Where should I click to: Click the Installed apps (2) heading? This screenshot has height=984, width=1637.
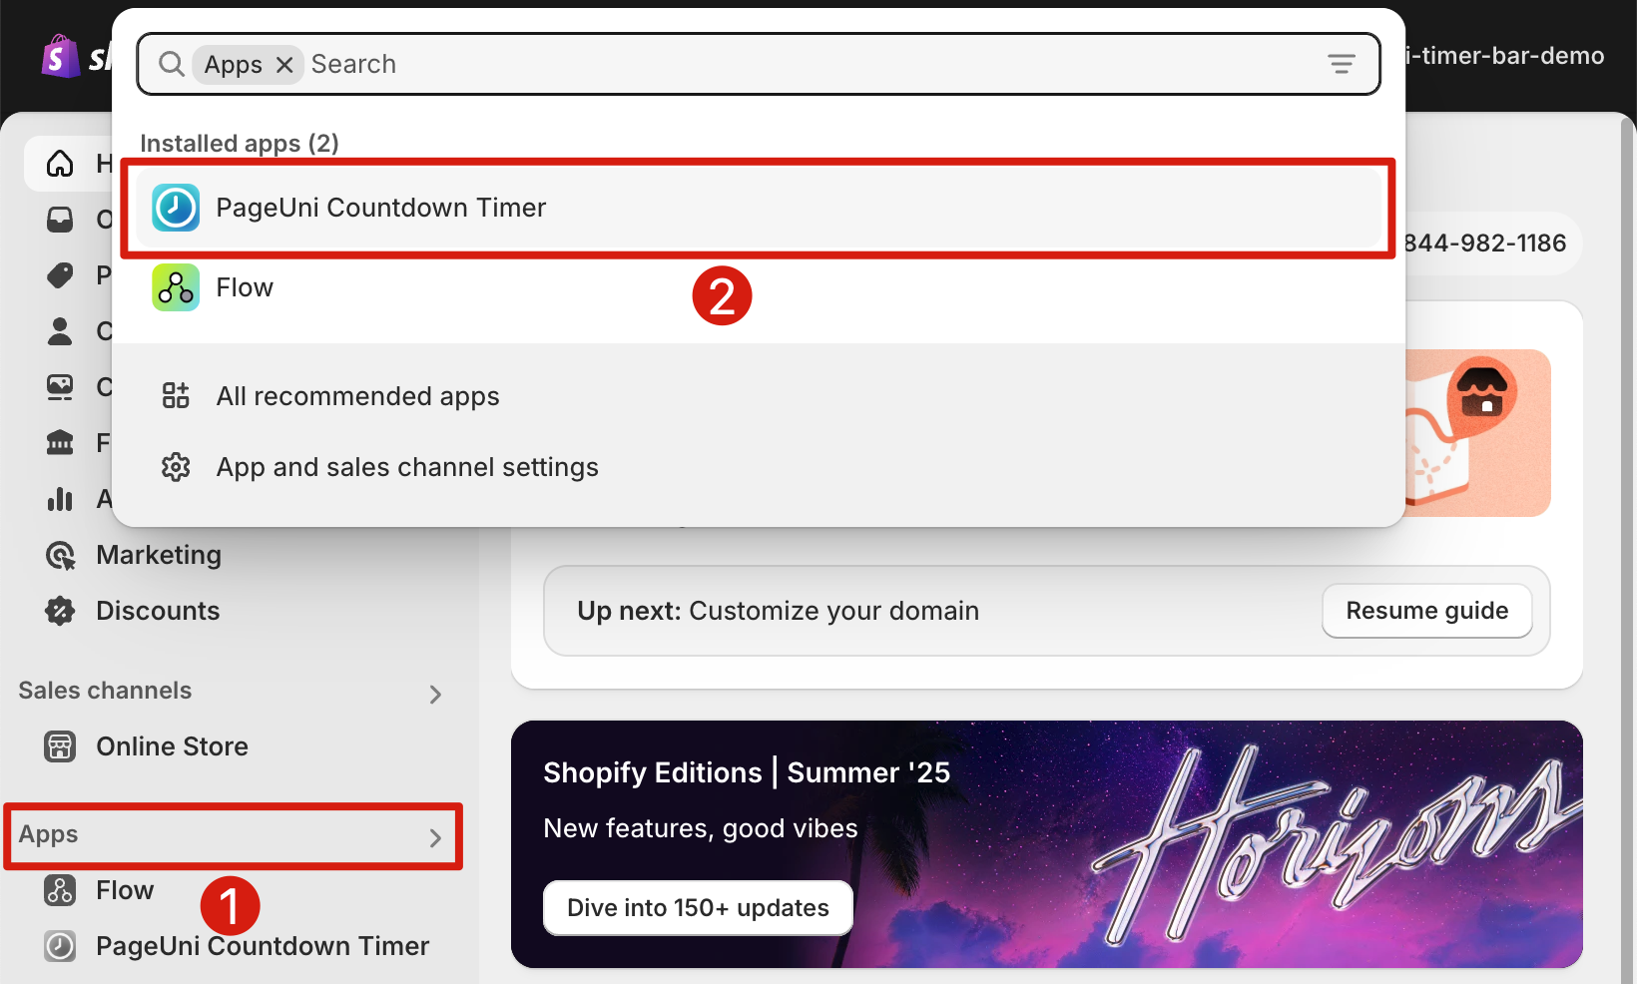click(240, 144)
